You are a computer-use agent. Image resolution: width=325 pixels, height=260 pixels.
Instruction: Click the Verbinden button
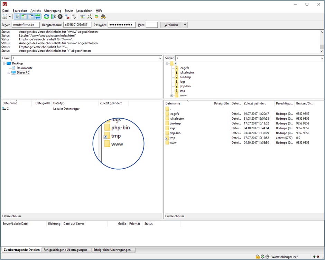coord(171,25)
